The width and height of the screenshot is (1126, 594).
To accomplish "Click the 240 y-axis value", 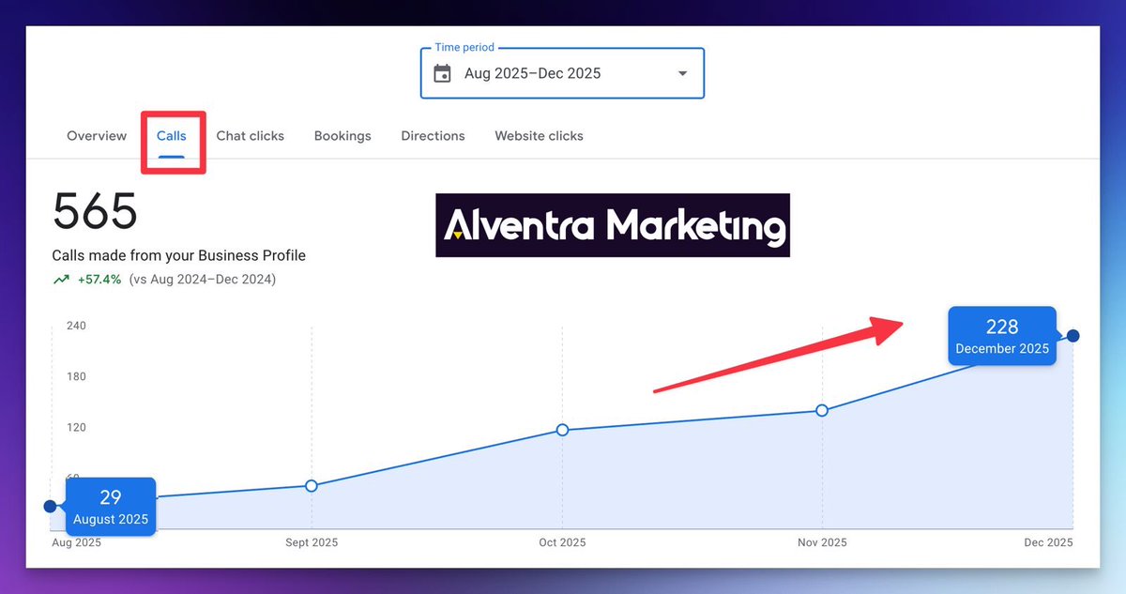I will 76,326.
